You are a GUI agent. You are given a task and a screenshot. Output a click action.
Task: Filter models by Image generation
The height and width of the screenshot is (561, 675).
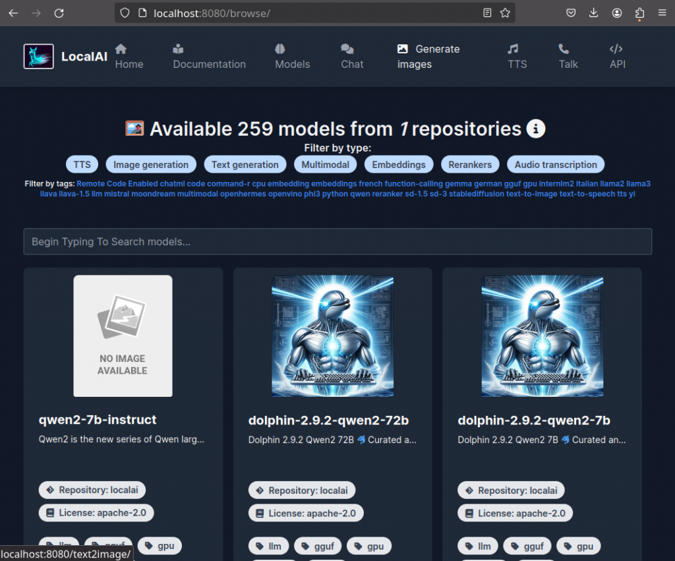pos(151,165)
